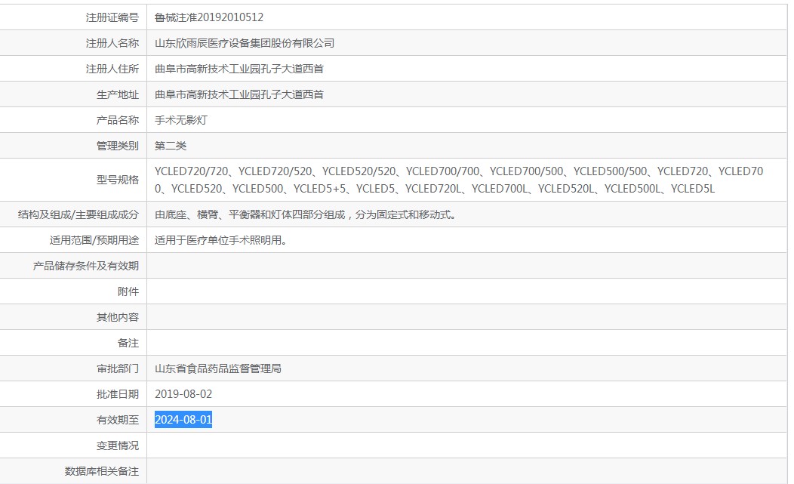Screen dimensions: 794x484
Task: Click the label 注册证编号
Action: click(112, 17)
